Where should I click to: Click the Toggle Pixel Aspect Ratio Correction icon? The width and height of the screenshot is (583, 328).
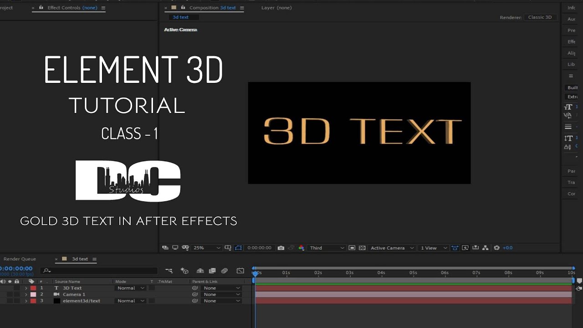point(455,248)
